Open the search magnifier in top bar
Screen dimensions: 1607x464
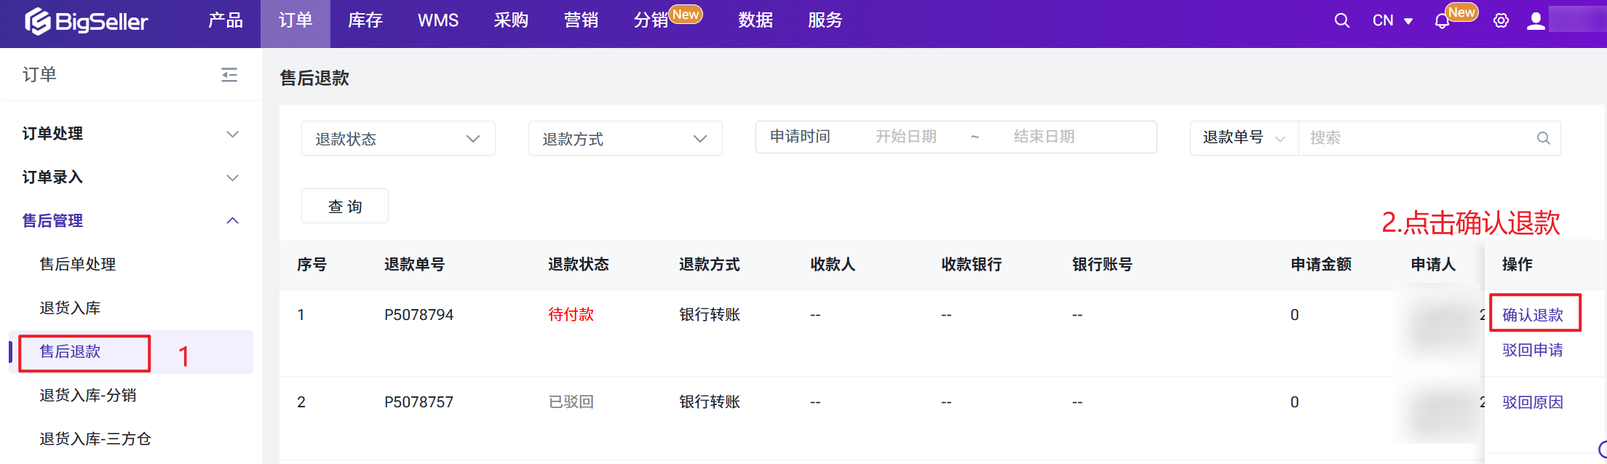click(1341, 21)
